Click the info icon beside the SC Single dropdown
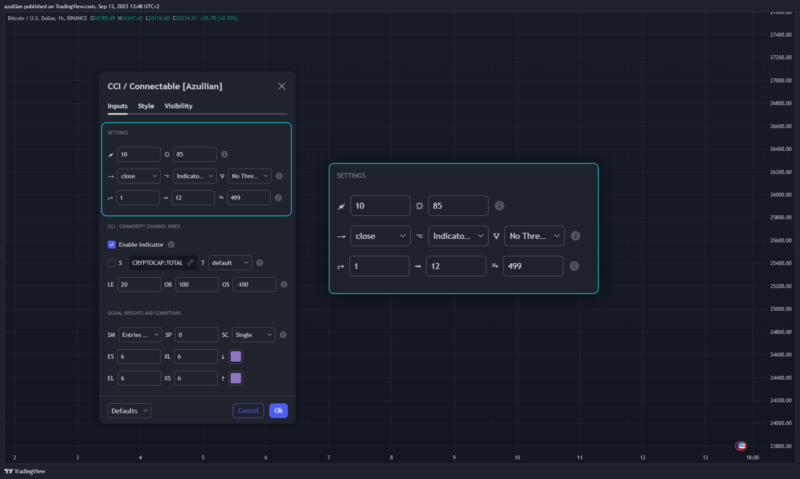800x479 pixels. coord(283,335)
